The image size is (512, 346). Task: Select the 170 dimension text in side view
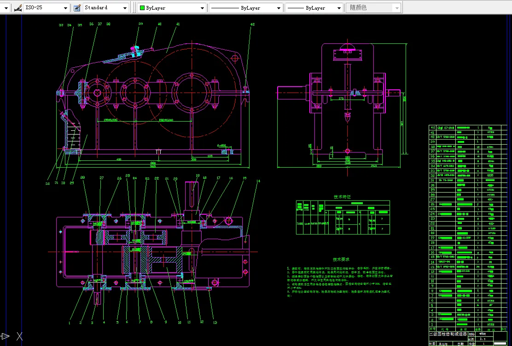point(341,98)
